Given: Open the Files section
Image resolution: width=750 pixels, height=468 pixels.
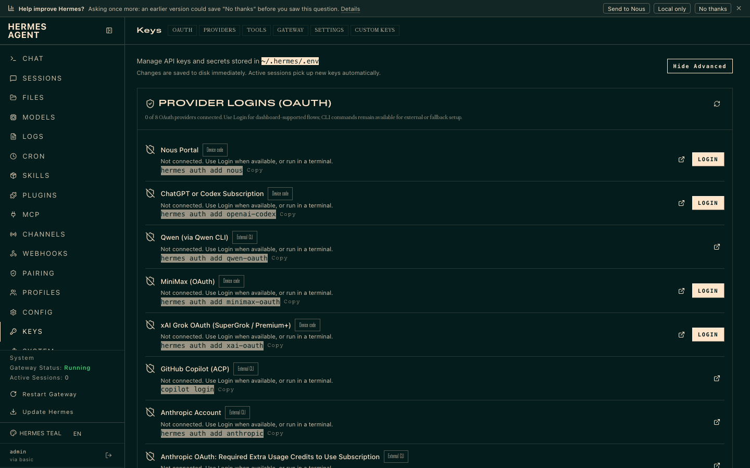Looking at the screenshot, I should coord(63,98).
